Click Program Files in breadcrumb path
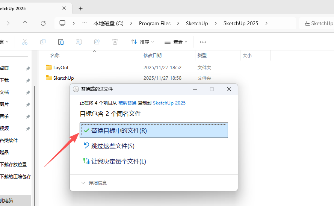The height and width of the screenshot is (206, 334). tap(155, 23)
